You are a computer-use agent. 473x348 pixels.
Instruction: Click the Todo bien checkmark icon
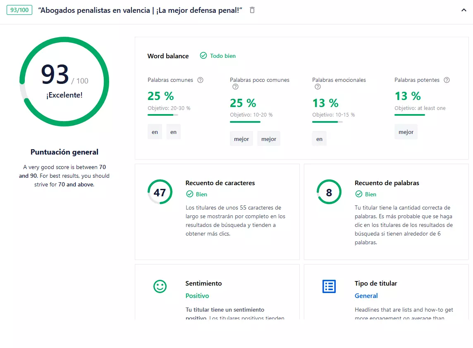click(203, 55)
